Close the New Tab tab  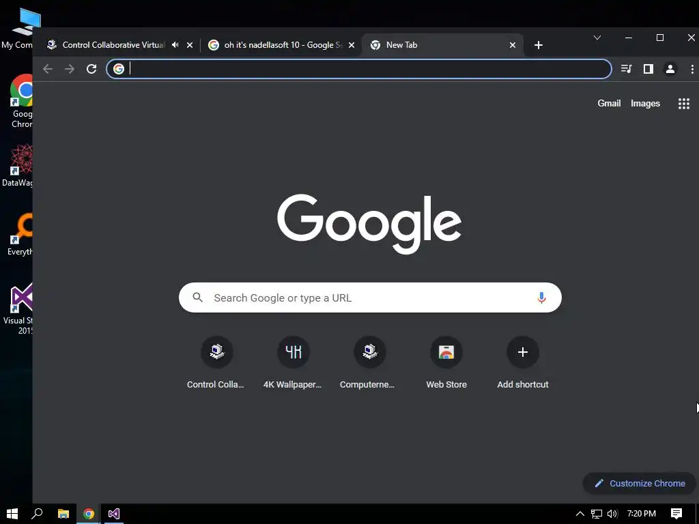[513, 45]
